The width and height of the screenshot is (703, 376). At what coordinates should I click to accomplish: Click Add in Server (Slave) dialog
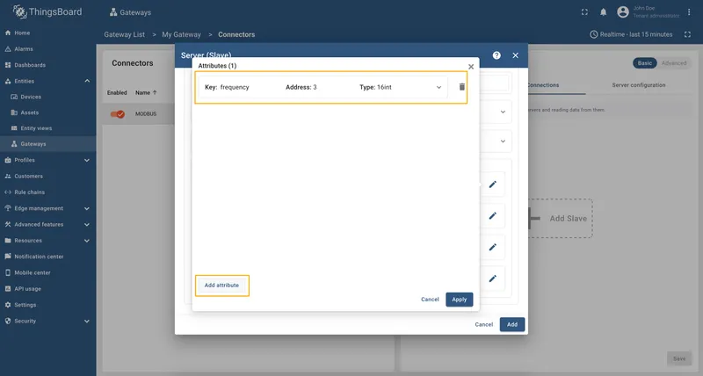click(x=512, y=324)
